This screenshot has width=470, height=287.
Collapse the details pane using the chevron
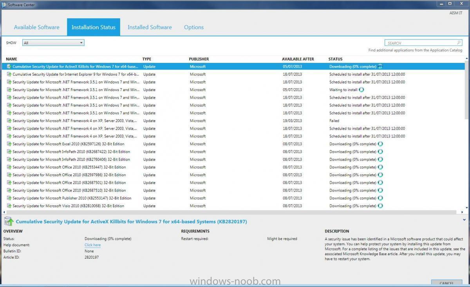click(465, 220)
